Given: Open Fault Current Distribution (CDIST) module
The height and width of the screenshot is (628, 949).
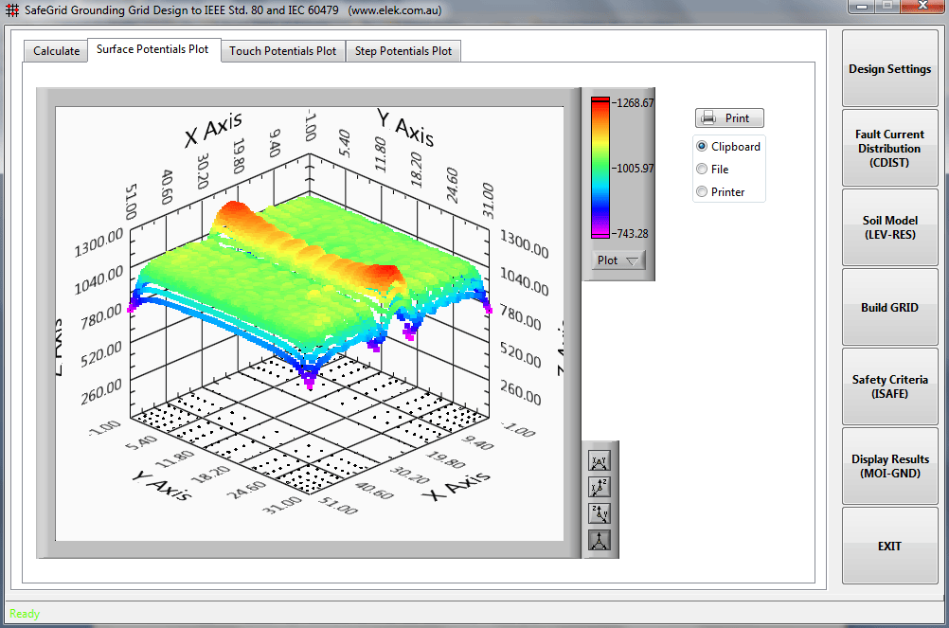Looking at the screenshot, I should 889,149.
